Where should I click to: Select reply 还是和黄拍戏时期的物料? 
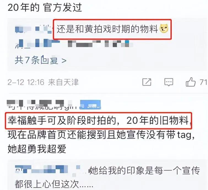pos(107,29)
